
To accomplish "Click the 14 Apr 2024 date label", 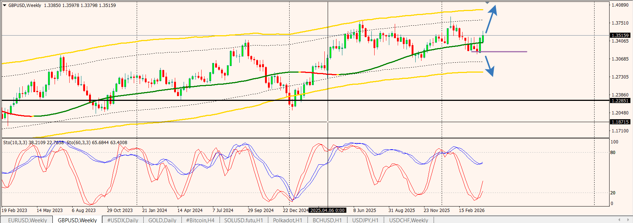I will pyautogui.click(x=190, y=211).
